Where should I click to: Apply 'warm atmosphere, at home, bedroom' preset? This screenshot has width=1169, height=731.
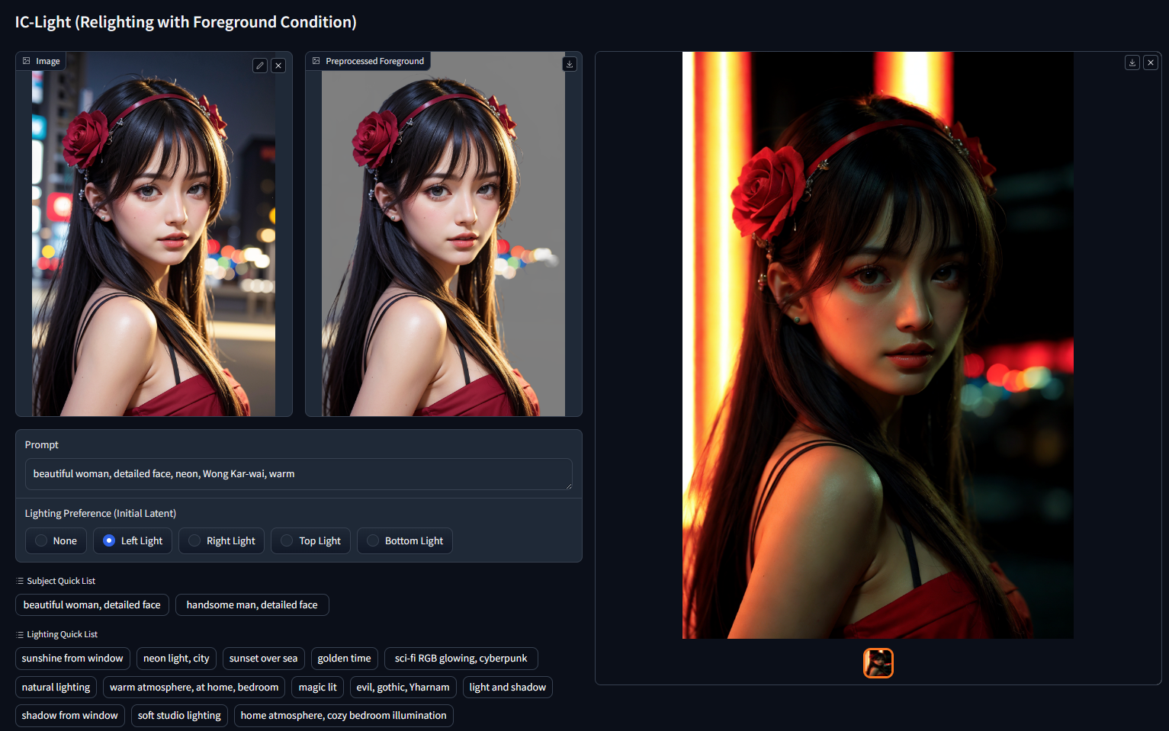194,688
